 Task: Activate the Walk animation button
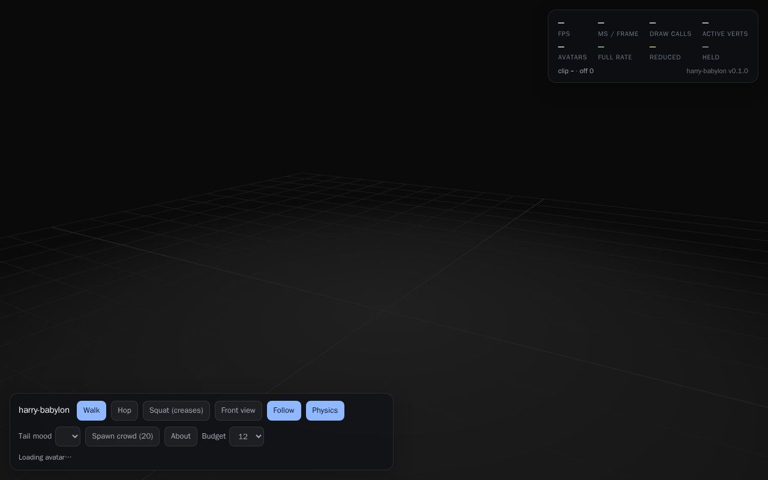click(91, 410)
